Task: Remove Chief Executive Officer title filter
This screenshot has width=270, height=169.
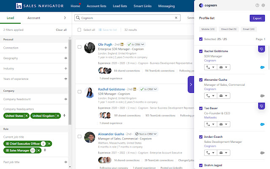Action: pyautogui.click(x=49, y=144)
